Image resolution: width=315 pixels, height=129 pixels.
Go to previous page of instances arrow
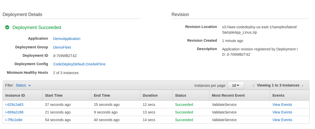pyautogui.click(x=253, y=85)
